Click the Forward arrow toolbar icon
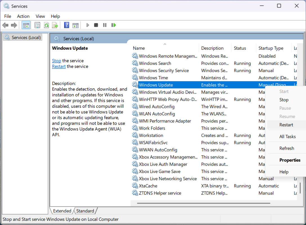 (14, 25)
